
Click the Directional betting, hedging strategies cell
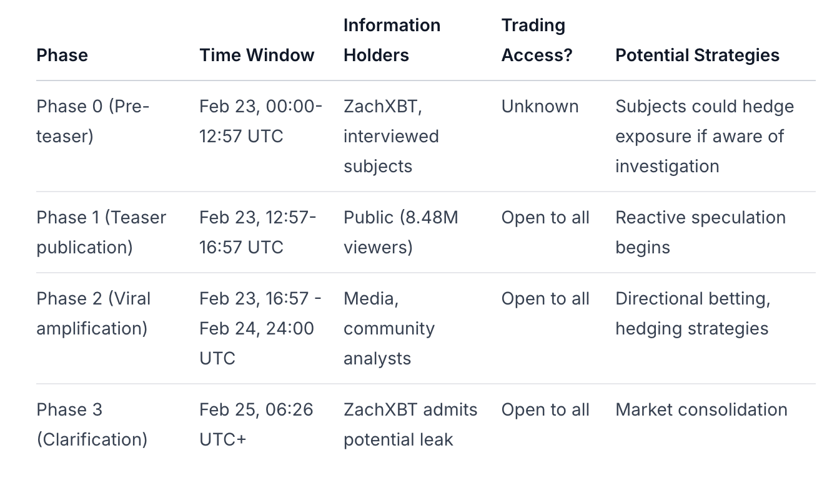tap(693, 313)
